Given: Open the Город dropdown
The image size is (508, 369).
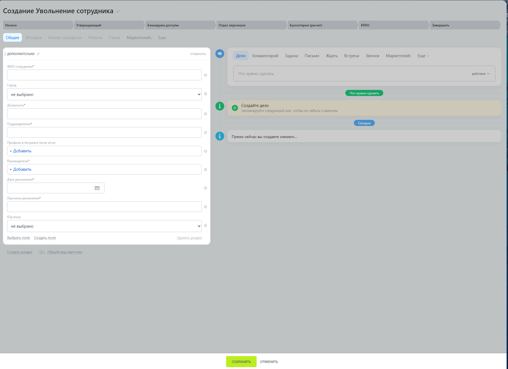Looking at the screenshot, I should coord(104,94).
